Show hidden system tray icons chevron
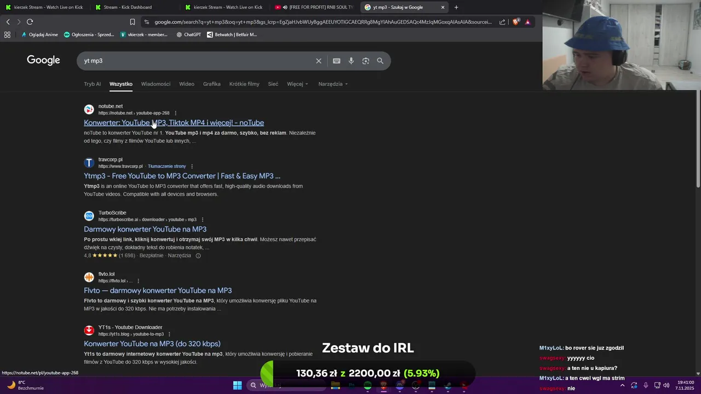 pos(622,385)
